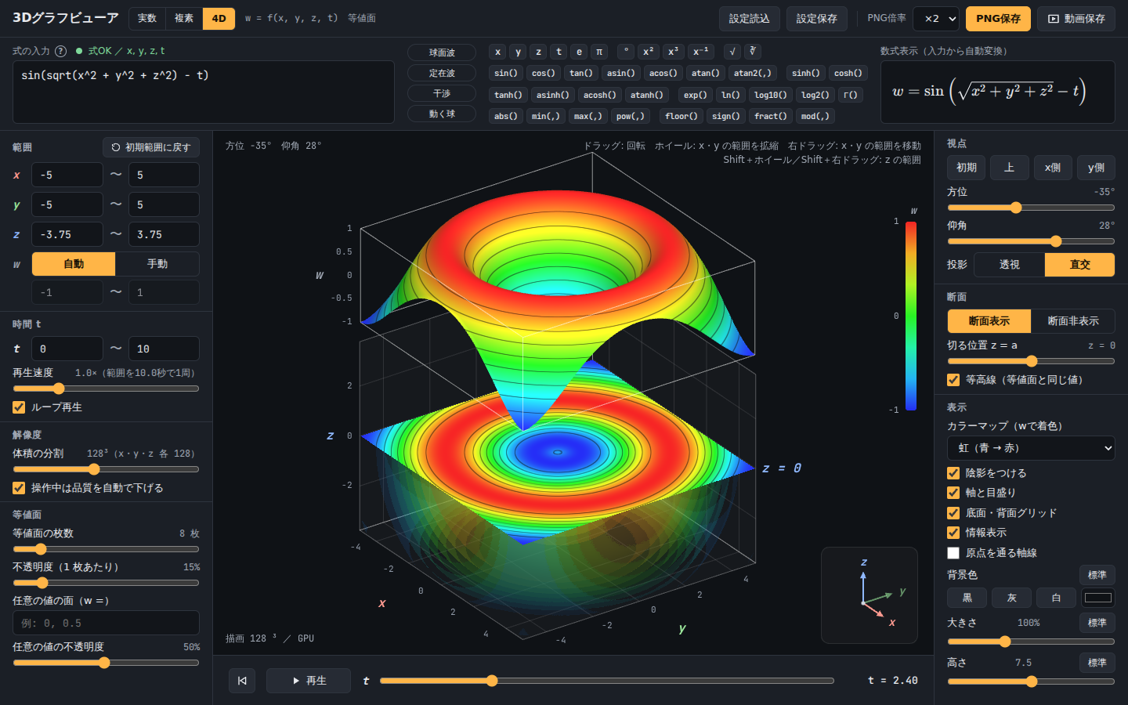Viewport: 1128px width, 705px height.
Task: Insert the x cubed button
Action: click(673, 52)
